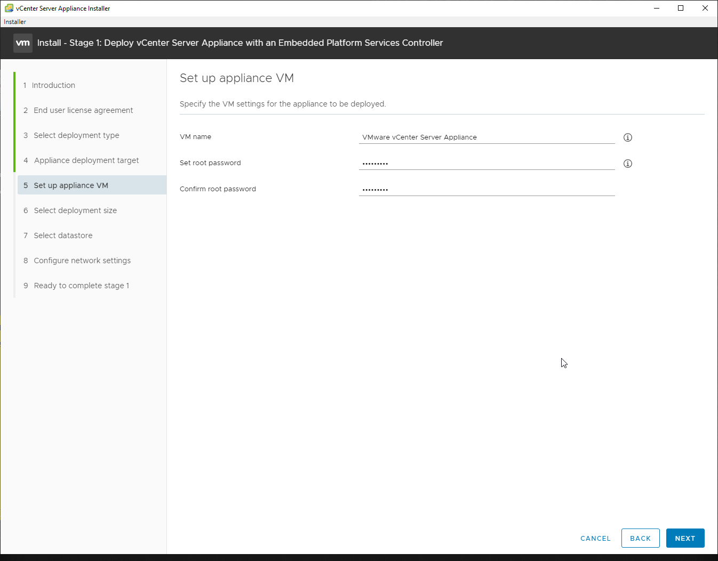Select step 5 Set up appliance VM

click(x=92, y=185)
